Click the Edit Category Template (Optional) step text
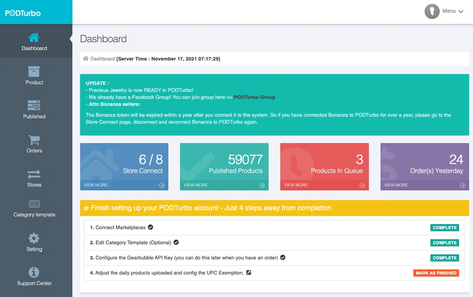Image resolution: width=473 pixels, height=297 pixels. point(133,243)
